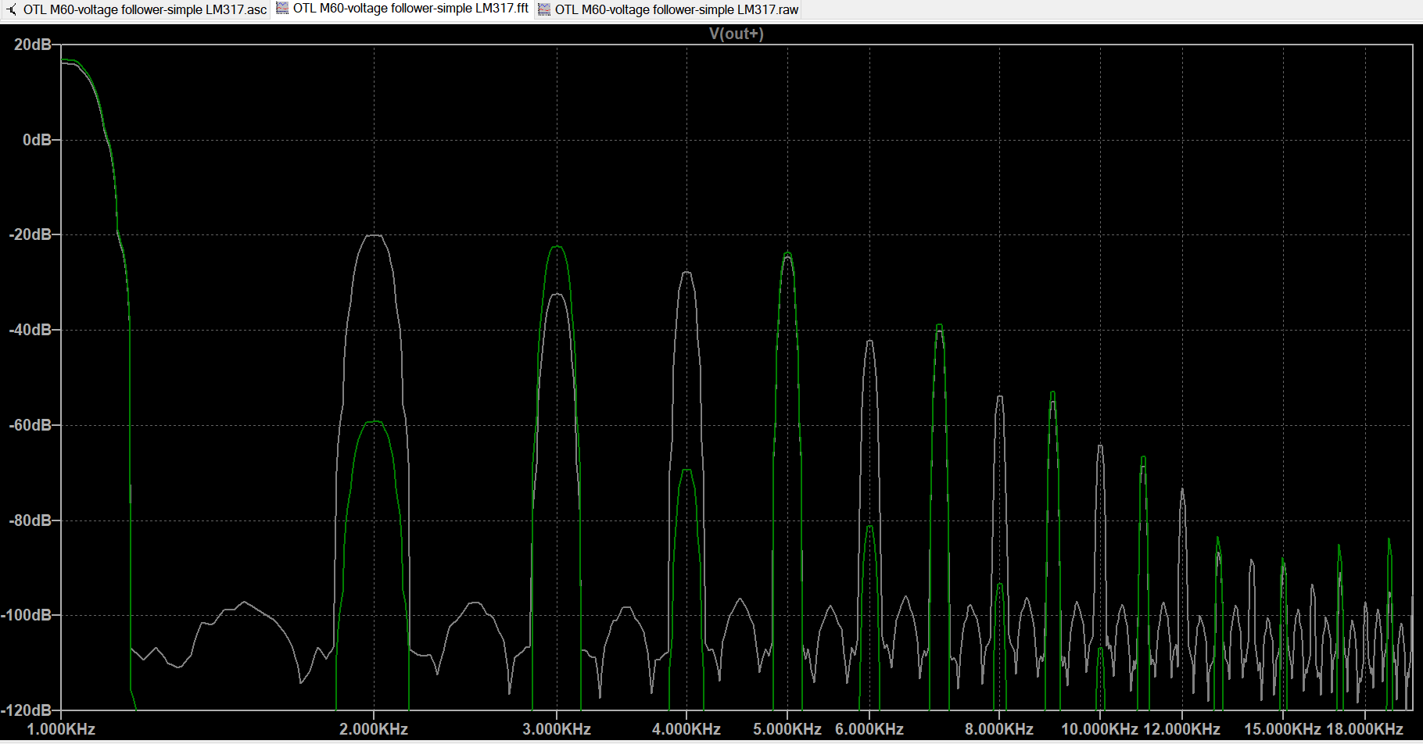The height and width of the screenshot is (744, 1423).
Task: Click the green 3 kHz harmonic peak top
Action: [557, 247]
